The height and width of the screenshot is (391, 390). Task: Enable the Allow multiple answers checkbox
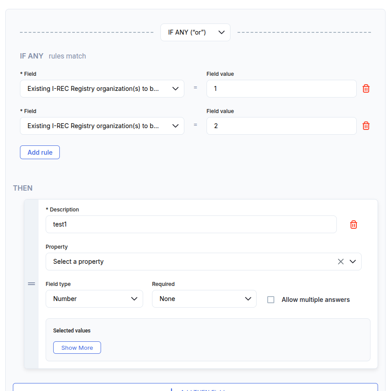click(271, 300)
